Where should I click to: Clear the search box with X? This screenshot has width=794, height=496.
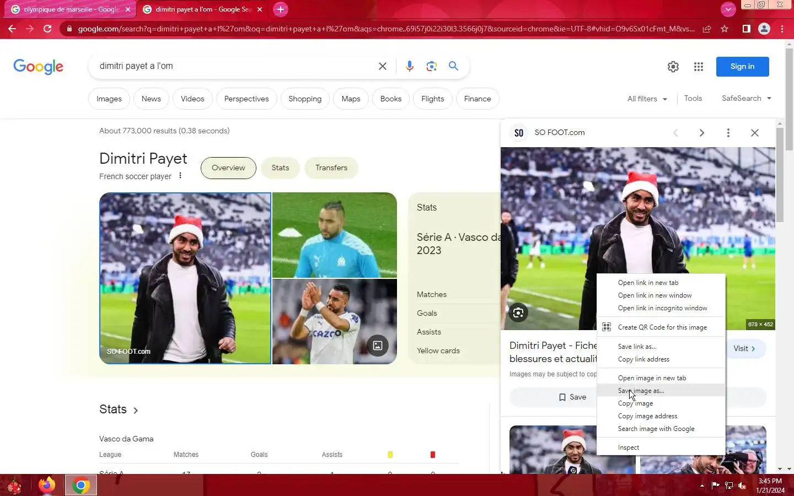pos(382,66)
